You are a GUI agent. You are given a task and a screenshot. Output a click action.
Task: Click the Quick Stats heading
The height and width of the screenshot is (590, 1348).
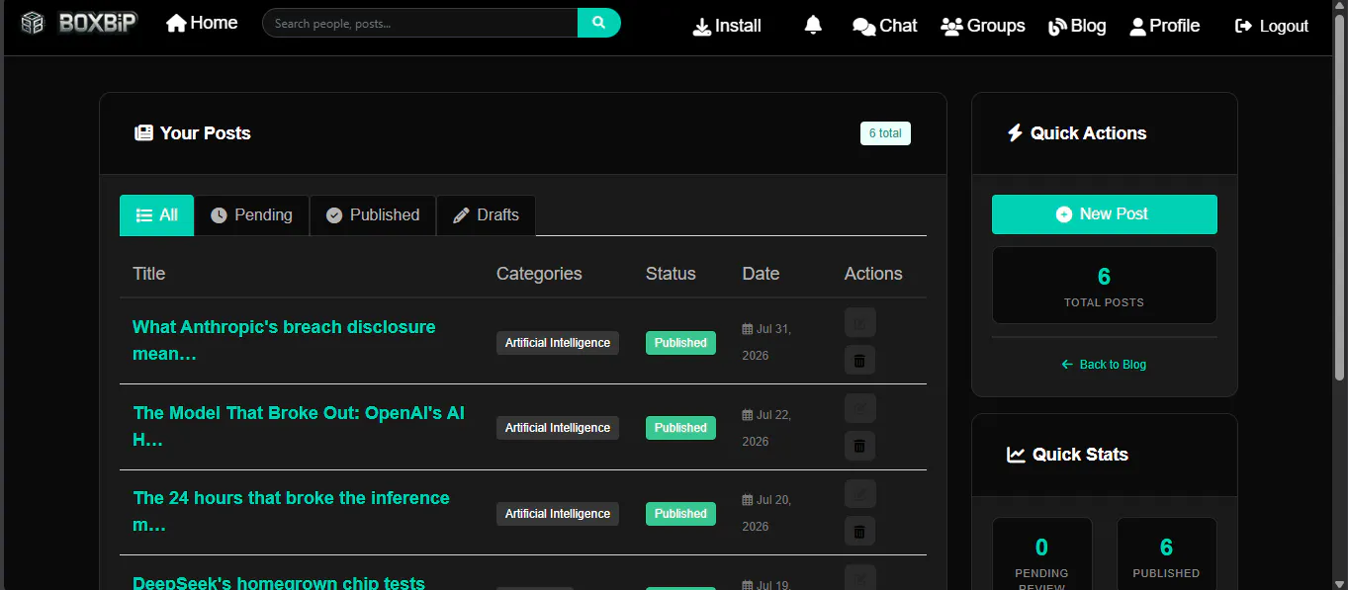pyautogui.click(x=1067, y=455)
